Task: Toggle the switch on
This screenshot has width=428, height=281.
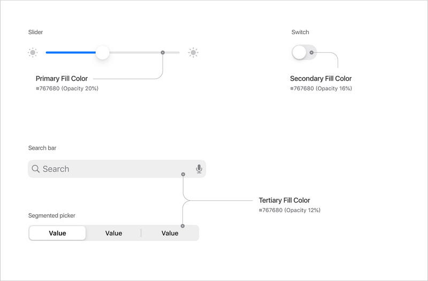Action: [304, 52]
